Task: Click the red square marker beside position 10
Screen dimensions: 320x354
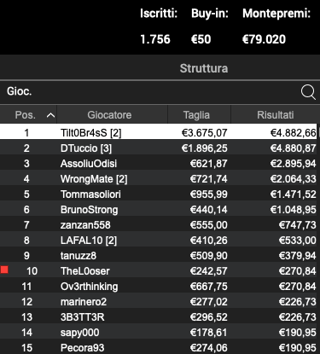Action: click(4, 270)
